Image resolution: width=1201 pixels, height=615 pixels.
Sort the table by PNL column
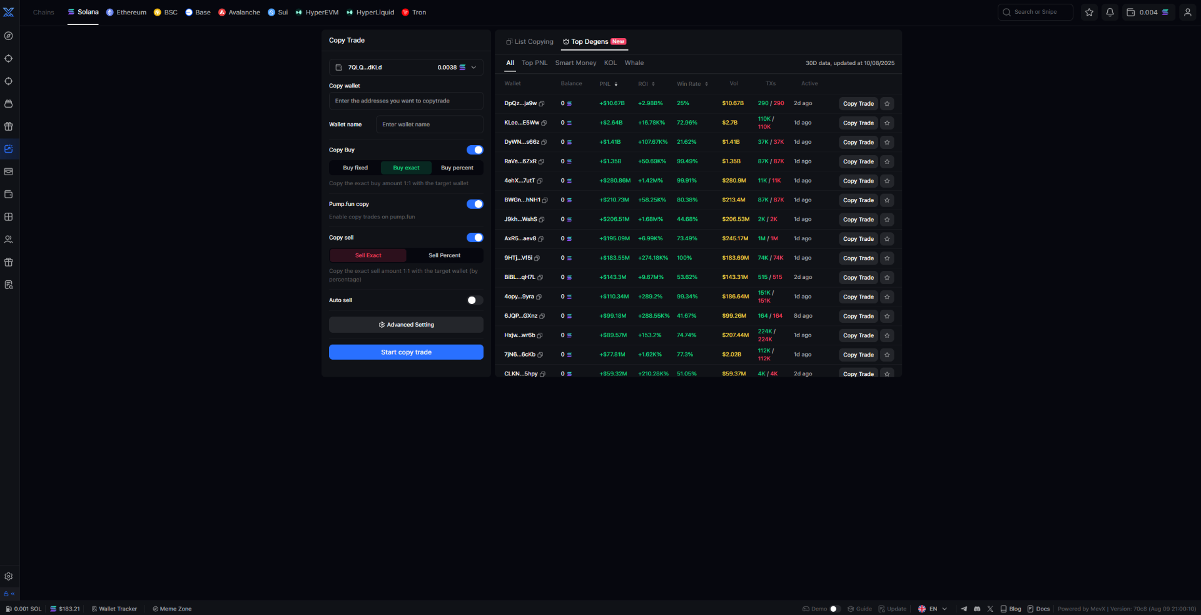click(x=607, y=83)
